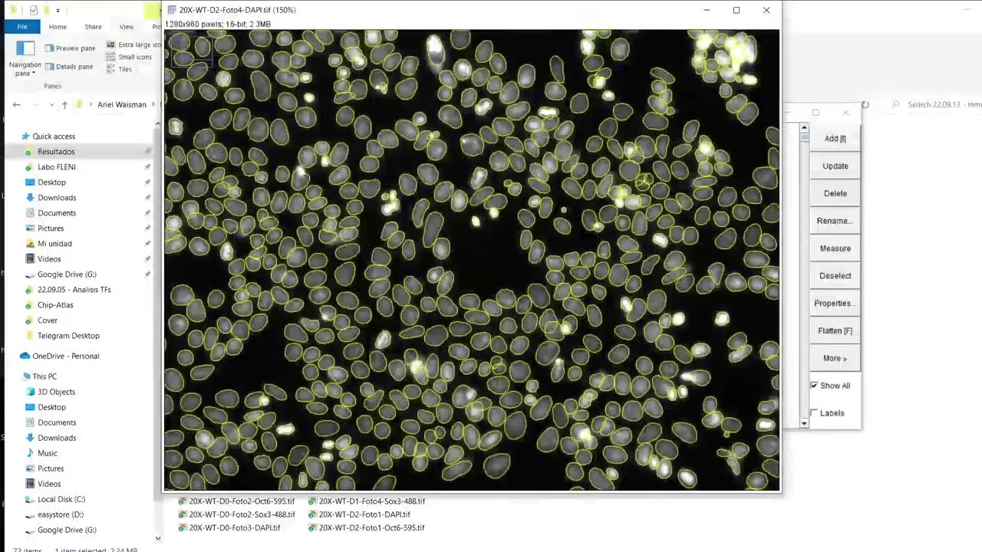This screenshot has width=982, height=552.
Task: Open the recent locations dropdown chevron
Action: coord(51,105)
